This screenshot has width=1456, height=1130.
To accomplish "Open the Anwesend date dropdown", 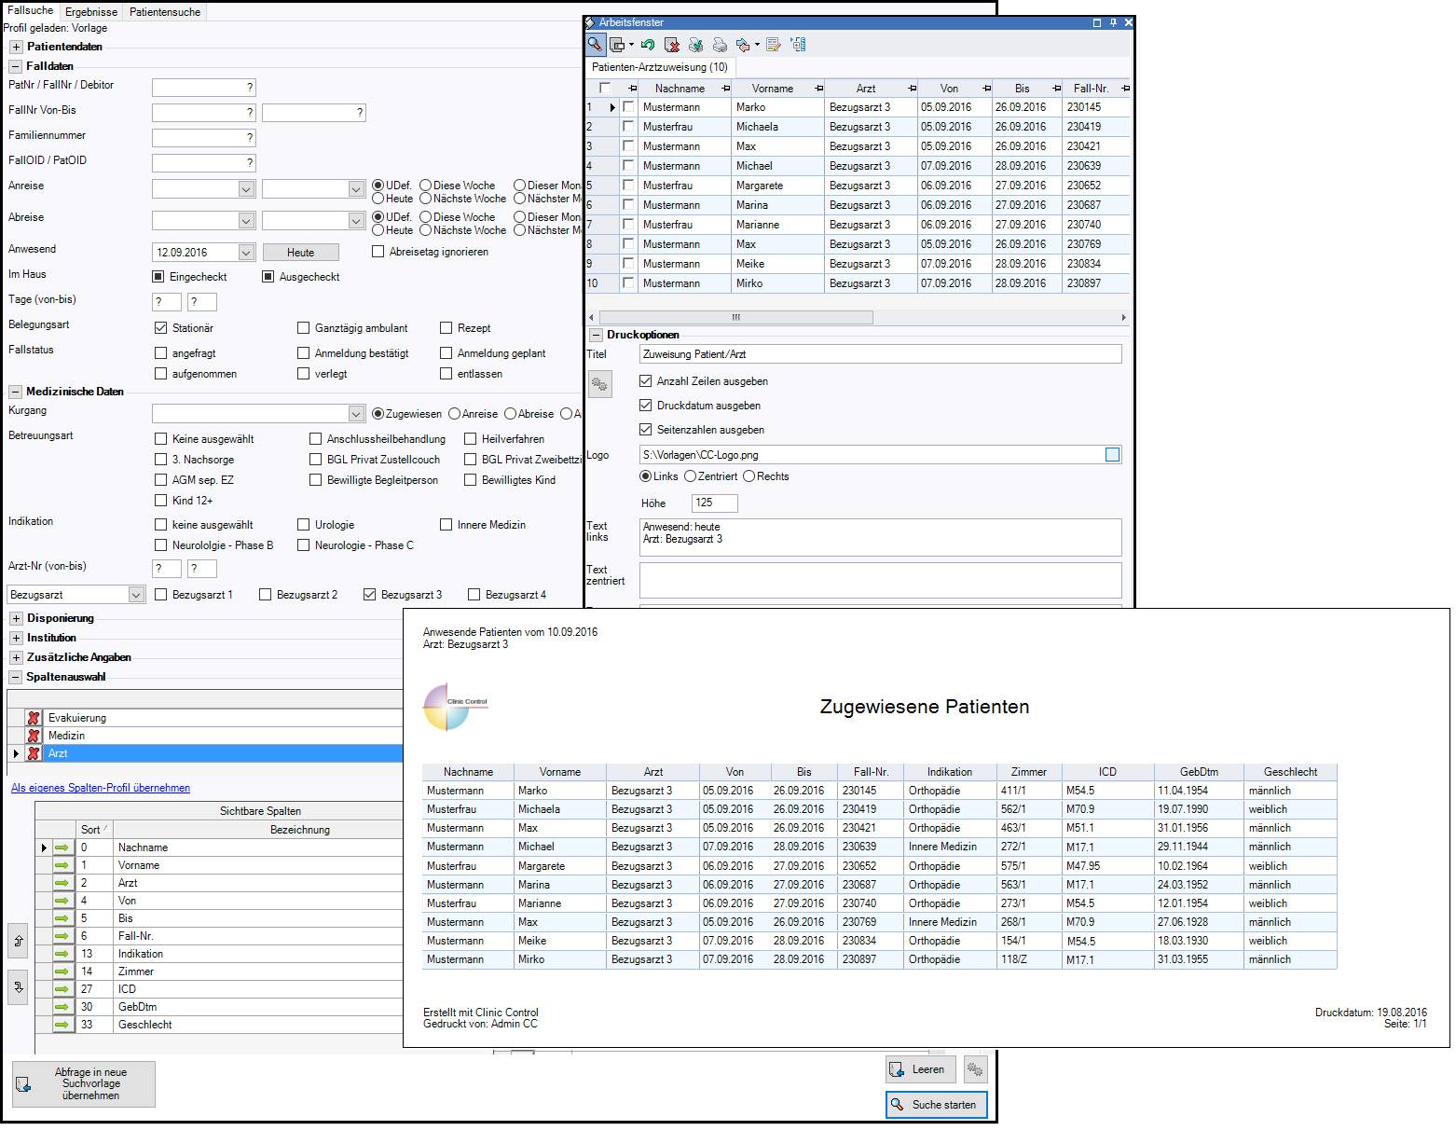I will [x=246, y=253].
